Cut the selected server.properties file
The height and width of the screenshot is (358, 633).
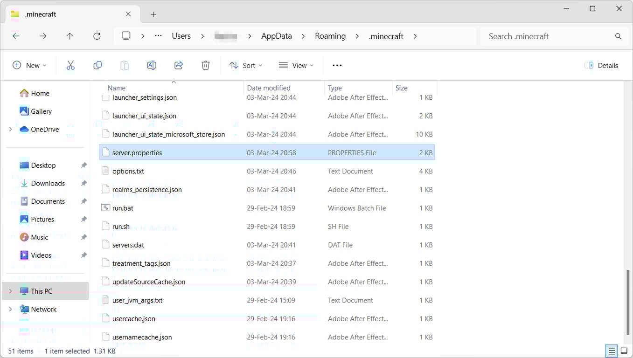70,65
